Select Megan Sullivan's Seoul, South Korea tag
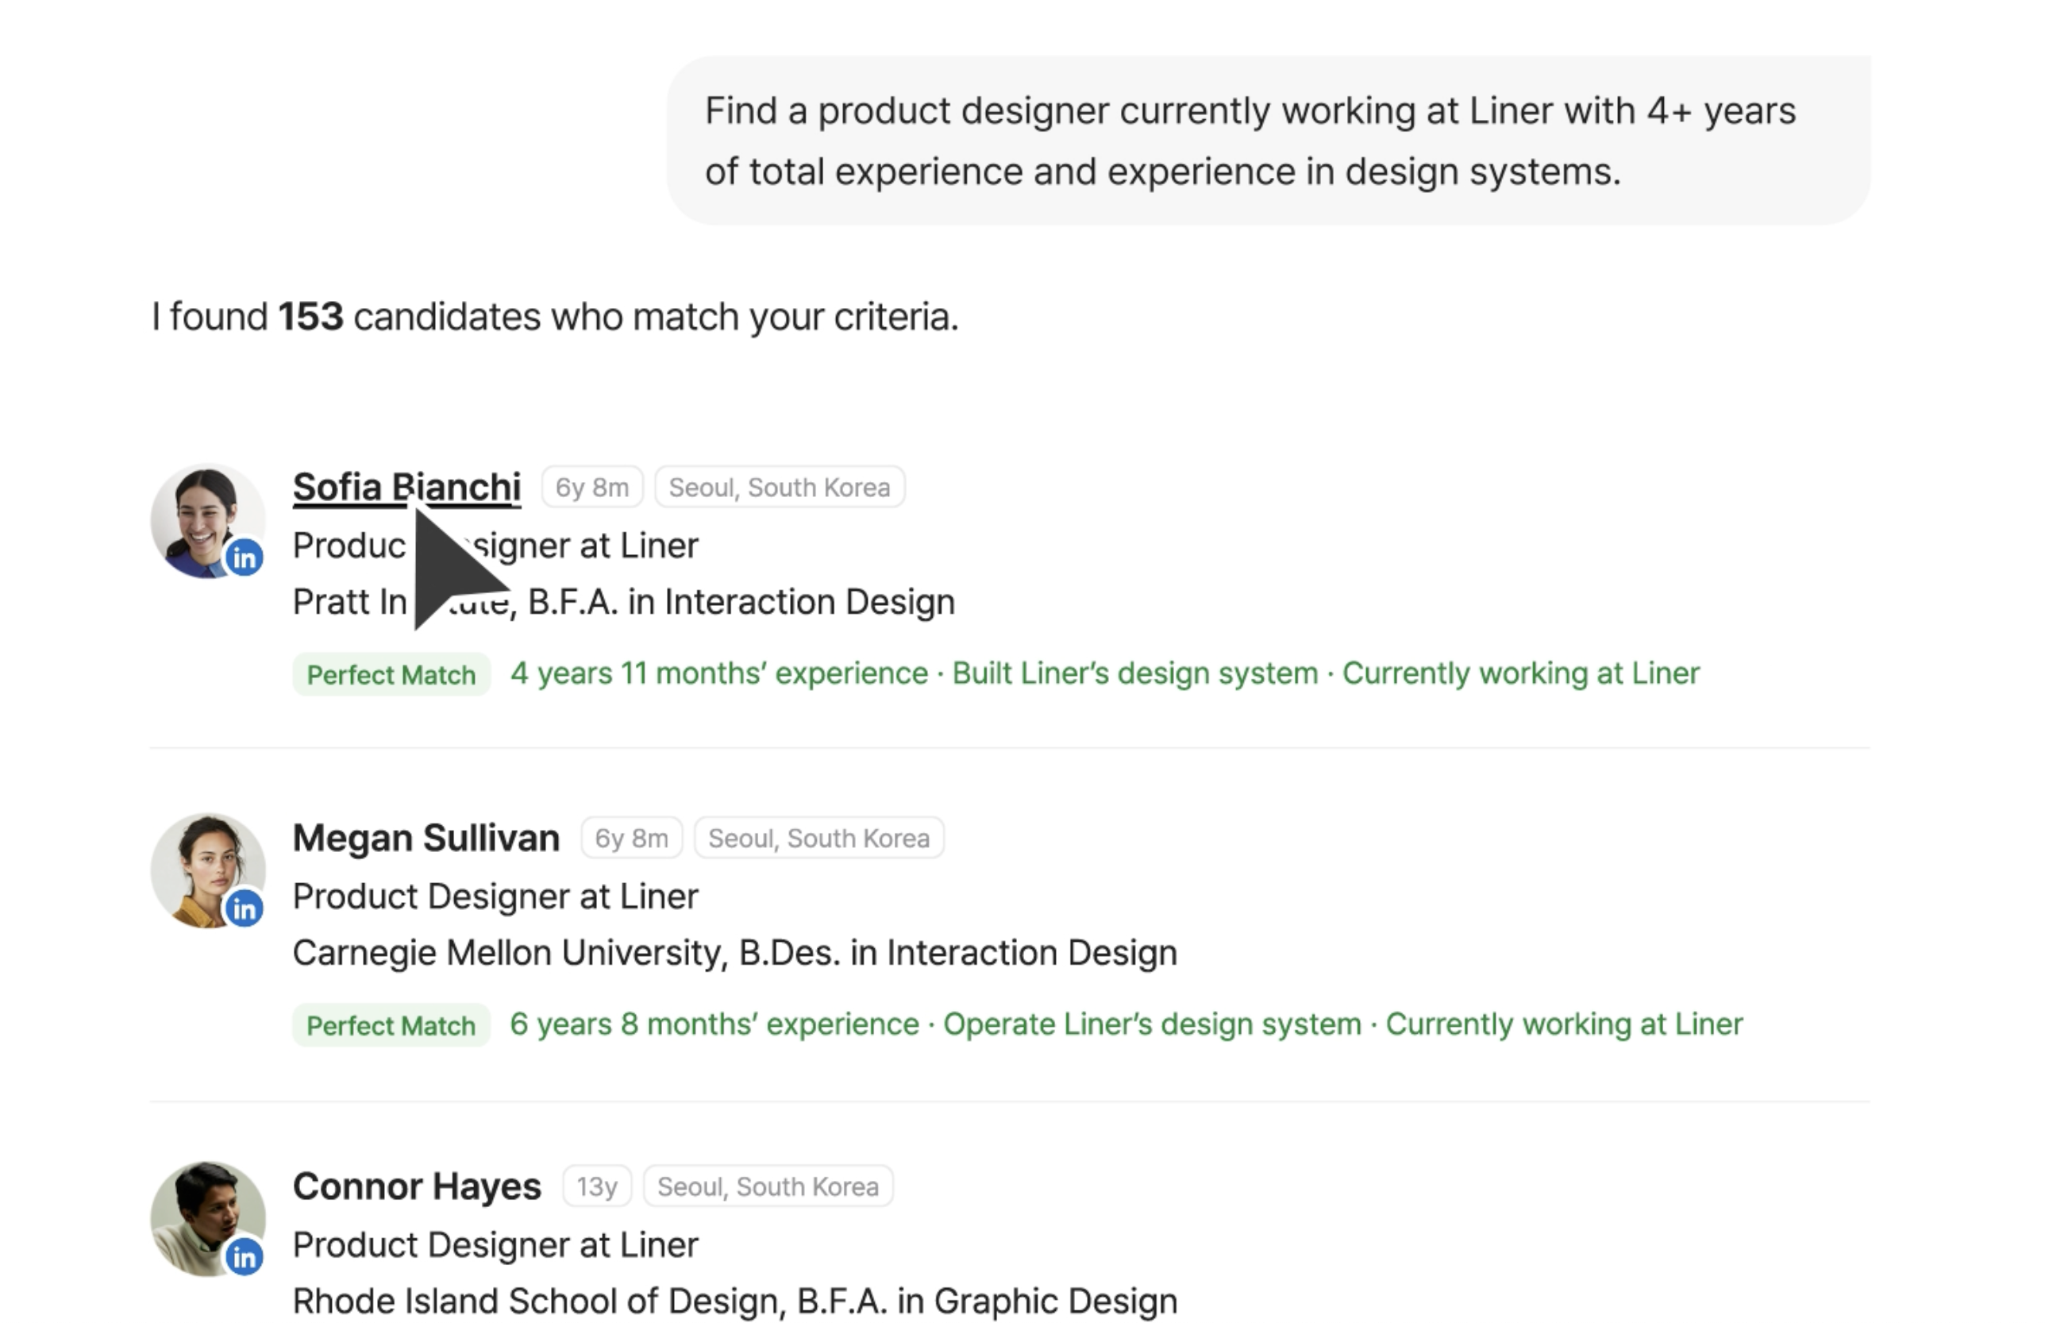The image size is (2045, 1323). pos(818,839)
